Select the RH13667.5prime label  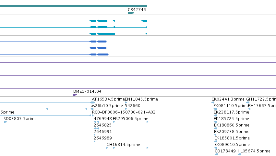tap(262, 106)
